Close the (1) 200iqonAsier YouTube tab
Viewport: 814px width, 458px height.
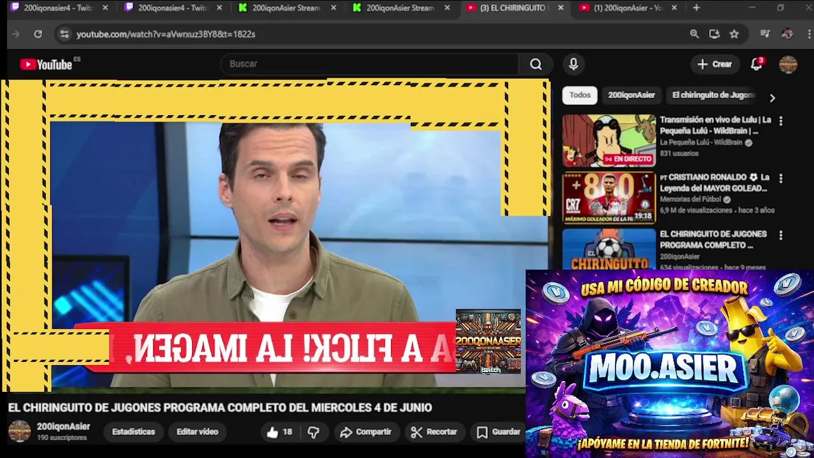point(674,8)
